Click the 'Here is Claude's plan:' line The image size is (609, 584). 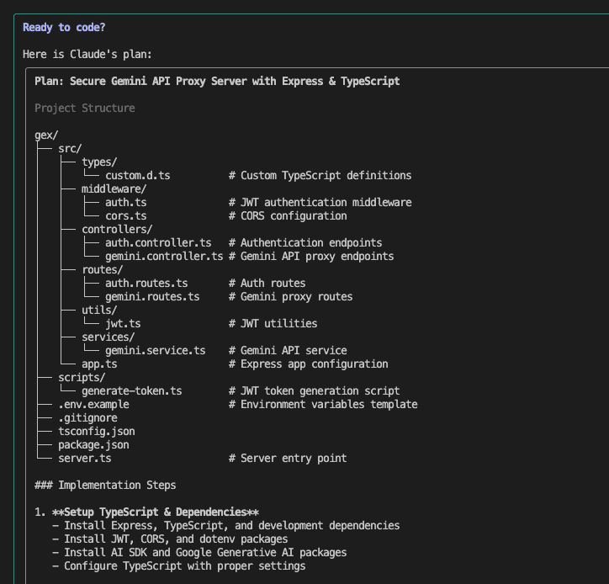click(87, 55)
